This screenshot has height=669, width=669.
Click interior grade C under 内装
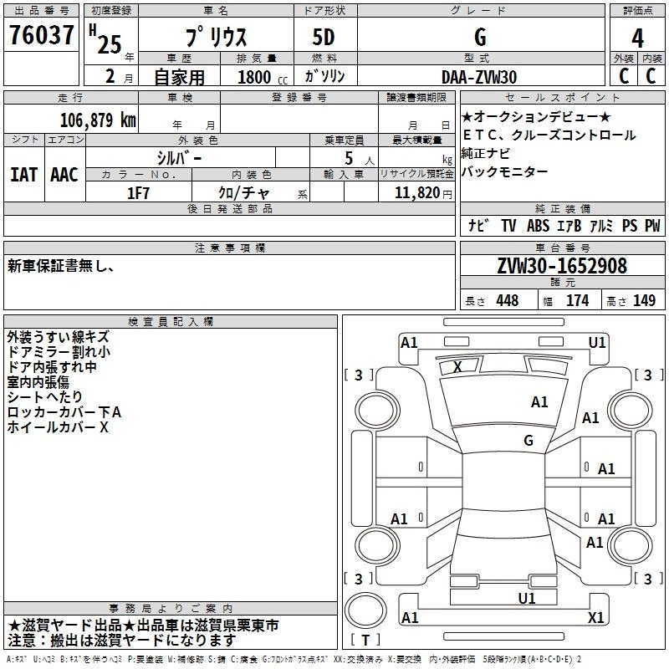651,76
